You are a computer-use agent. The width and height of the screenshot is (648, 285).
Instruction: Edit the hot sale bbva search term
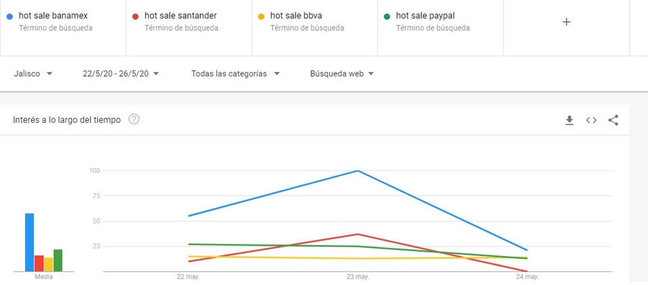pyautogui.click(x=296, y=15)
